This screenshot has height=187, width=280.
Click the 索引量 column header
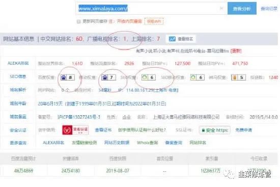pos(212,158)
